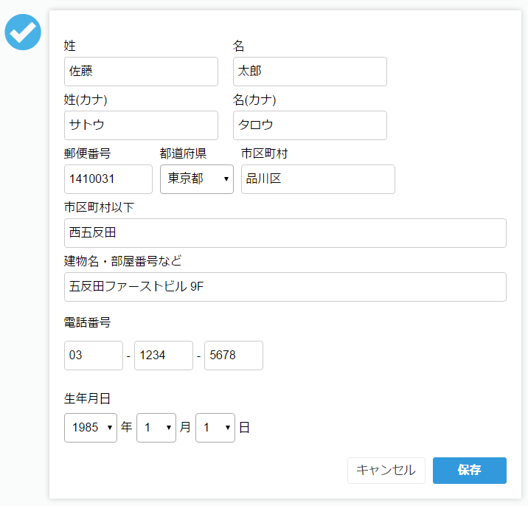Expand the birth year dropdown showing 1985
Screen dimensions: 528x506
coord(91,428)
